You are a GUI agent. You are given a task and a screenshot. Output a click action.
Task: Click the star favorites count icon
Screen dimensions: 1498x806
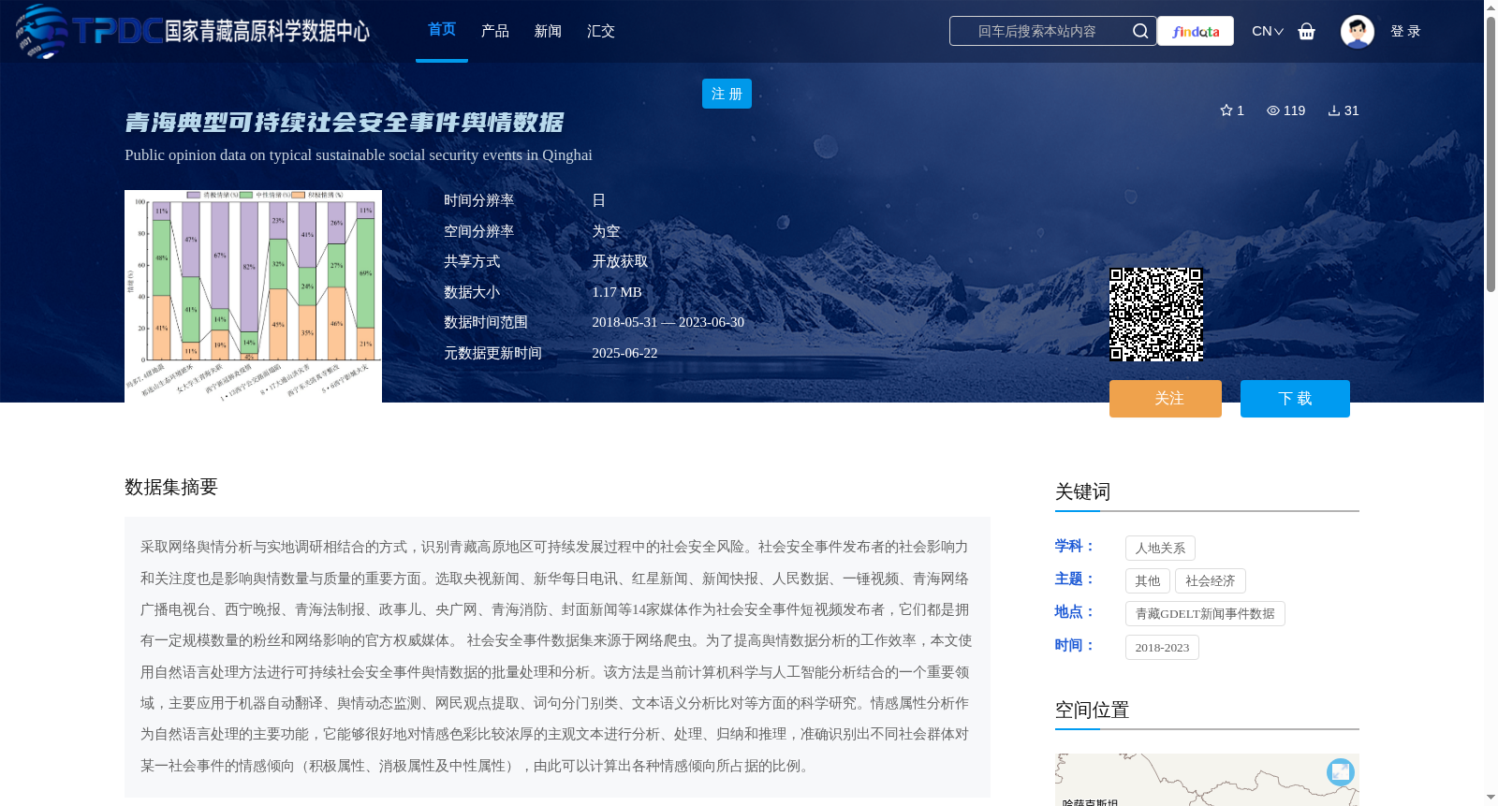(1226, 110)
